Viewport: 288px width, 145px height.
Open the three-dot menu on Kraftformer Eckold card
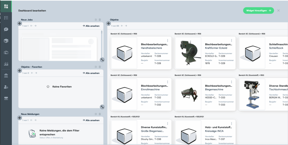tap(231, 41)
